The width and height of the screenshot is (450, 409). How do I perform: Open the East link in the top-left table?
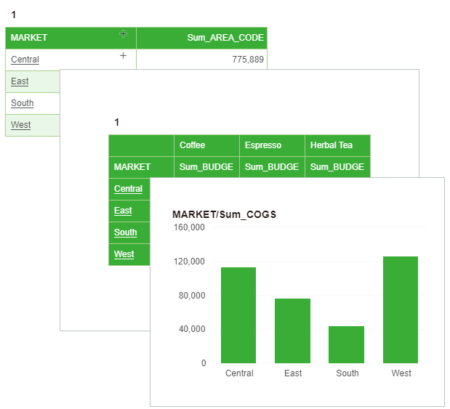pos(20,81)
